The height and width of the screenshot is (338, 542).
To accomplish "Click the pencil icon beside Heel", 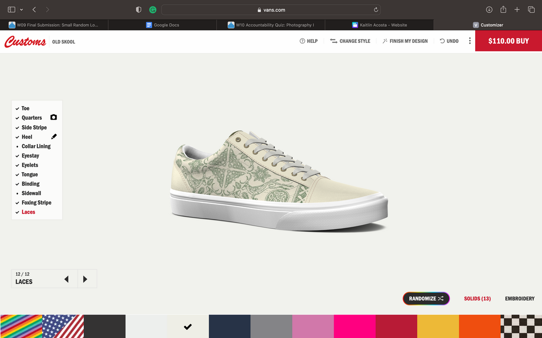I will tap(54, 137).
